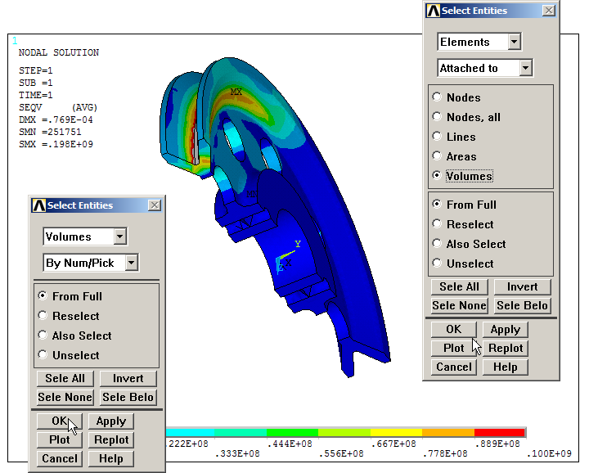Click the .889E+08 legend value
The height and width of the screenshot is (473, 589).
[497, 444]
